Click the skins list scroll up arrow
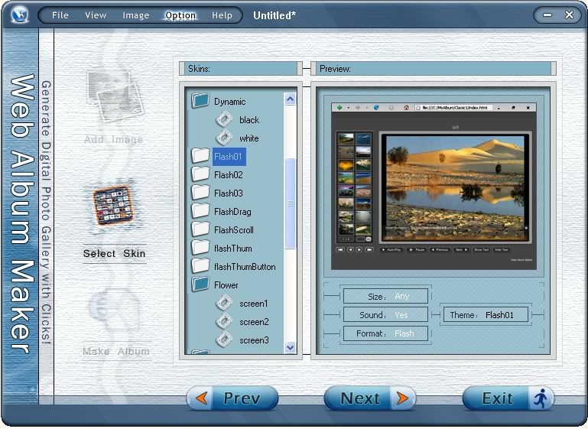This screenshot has height=429, width=588. tap(290, 99)
